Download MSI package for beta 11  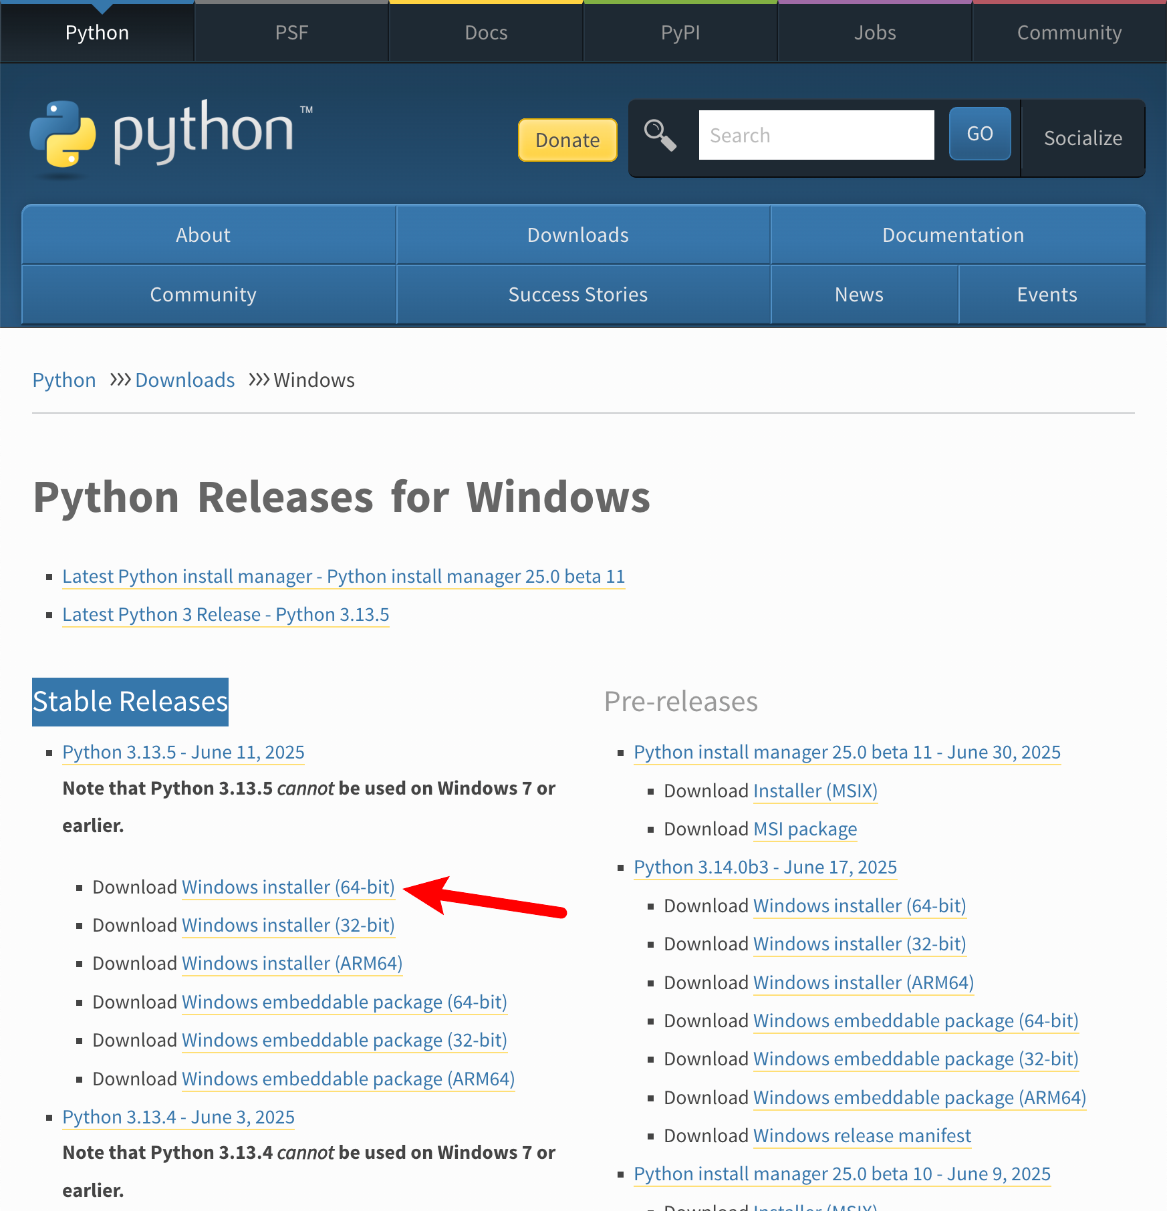[x=805, y=829]
